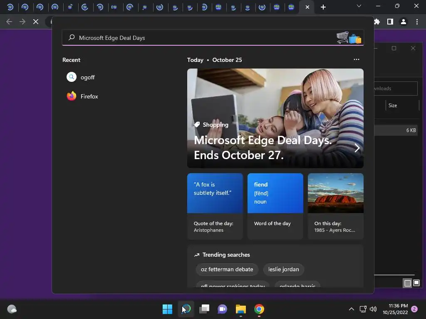426x319 pixels.
Task: Select the Firefox icon under Recent
Action: click(72, 96)
